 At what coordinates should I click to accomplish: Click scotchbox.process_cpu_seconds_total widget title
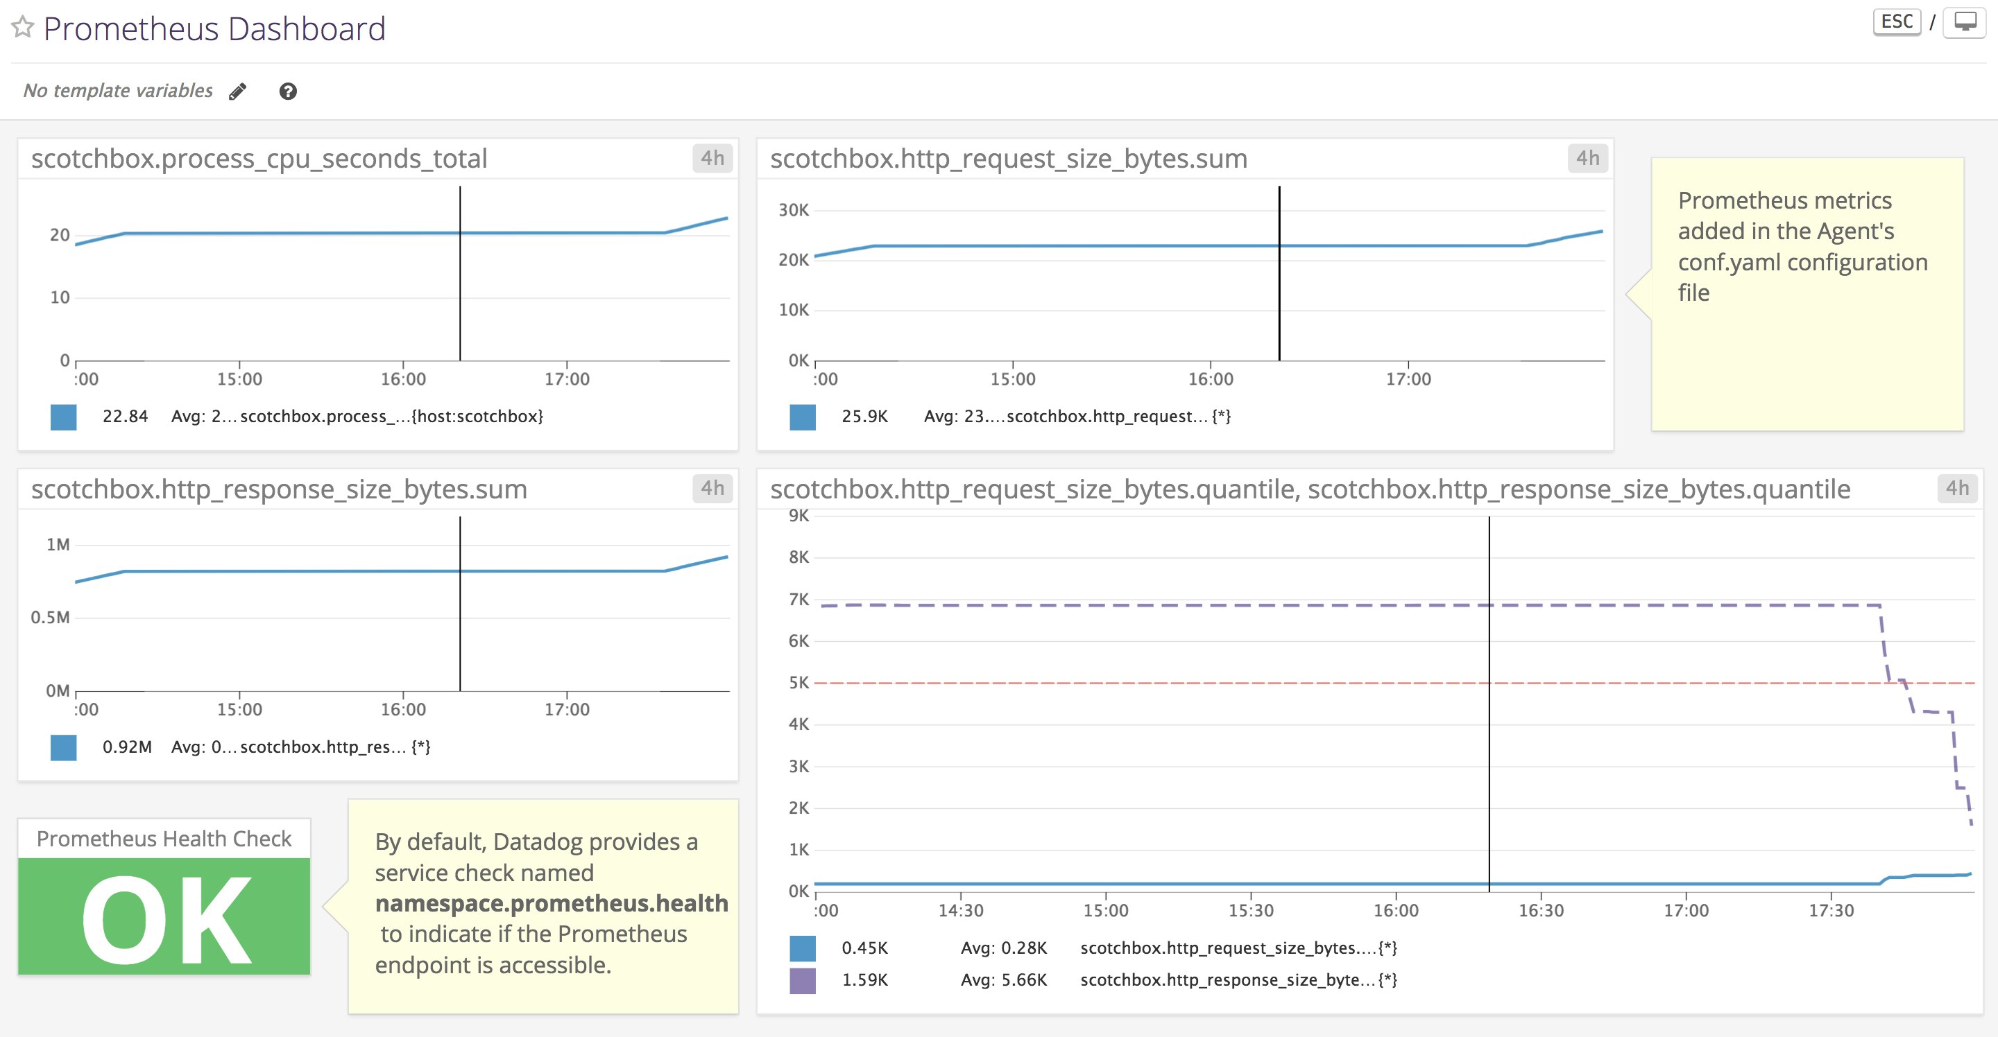(259, 159)
